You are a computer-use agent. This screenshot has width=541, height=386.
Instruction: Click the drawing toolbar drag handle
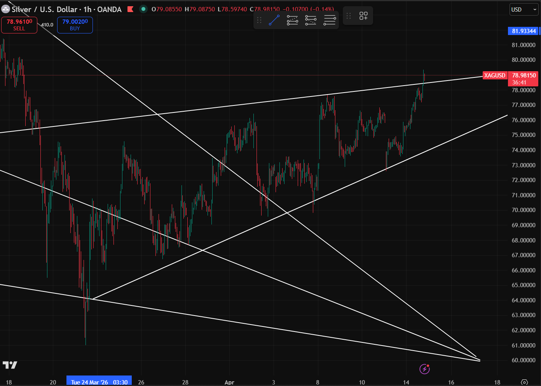click(259, 20)
